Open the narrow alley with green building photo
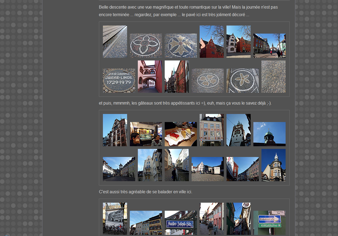Viewport: 338px width, 236px height. click(x=238, y=219)
